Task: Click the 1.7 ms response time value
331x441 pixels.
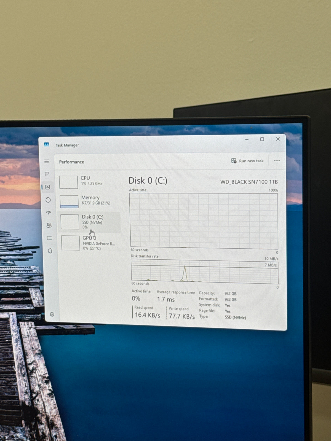Action: coord(166,299)
